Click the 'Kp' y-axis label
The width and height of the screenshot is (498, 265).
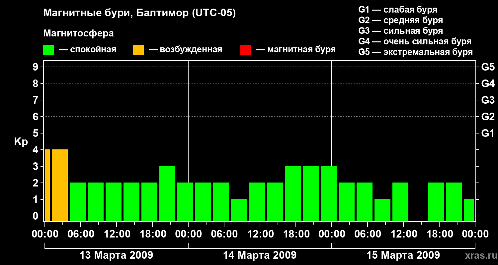21,142
